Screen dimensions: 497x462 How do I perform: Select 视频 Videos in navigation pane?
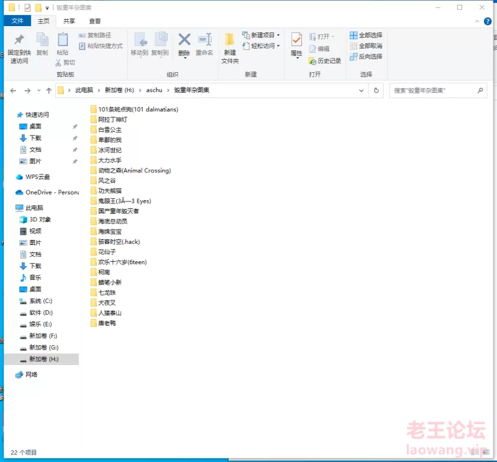tap(30, 231)
